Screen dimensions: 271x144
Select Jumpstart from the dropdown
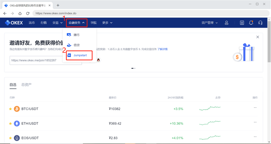coord(79,55)
